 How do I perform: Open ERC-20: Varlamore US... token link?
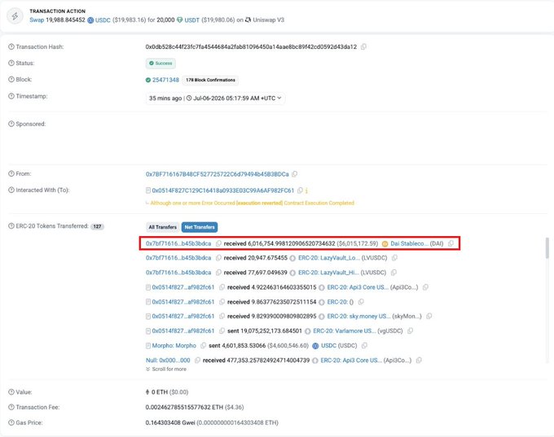pyautogui.click(x=345, y=331)
